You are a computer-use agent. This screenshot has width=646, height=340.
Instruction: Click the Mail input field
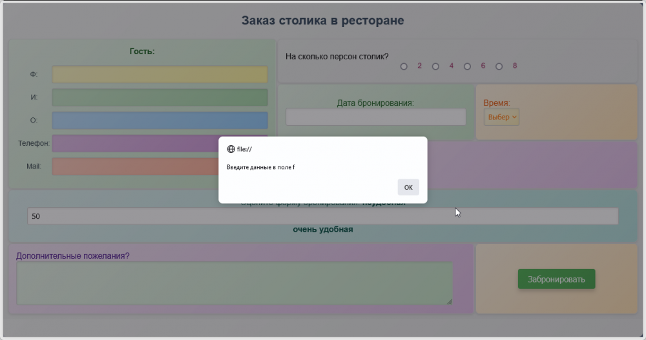pyautogui.click(x=160, y=166)
